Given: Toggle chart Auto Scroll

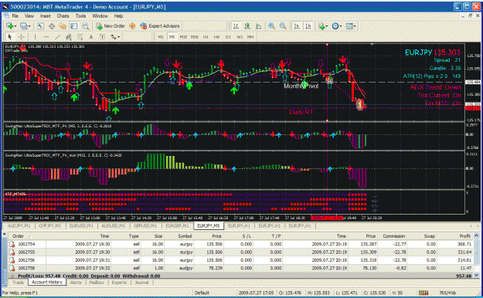Looking at the screenshot, I should coord(297,26).
